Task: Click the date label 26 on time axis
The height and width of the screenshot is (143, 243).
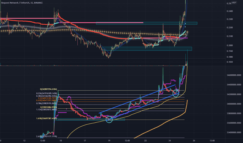Action: point(194,141)
